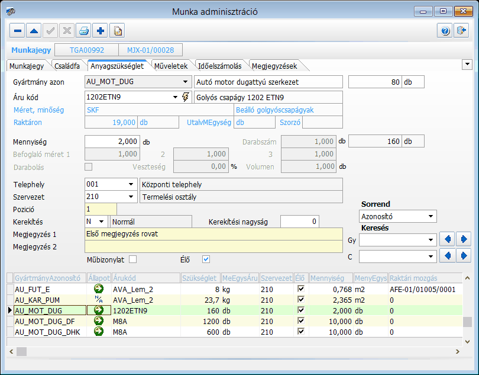The height and width of the screenshot is (375, 479).
Task: Open the Gy search dropdown
Action: [x=431, y=240]
